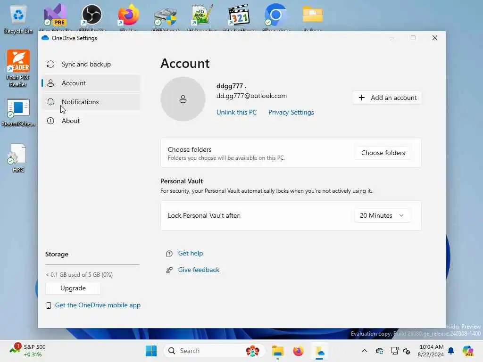This screenshot has width=483, height=362.
Task: Select the Account section in sidebar
Action: 91,83
